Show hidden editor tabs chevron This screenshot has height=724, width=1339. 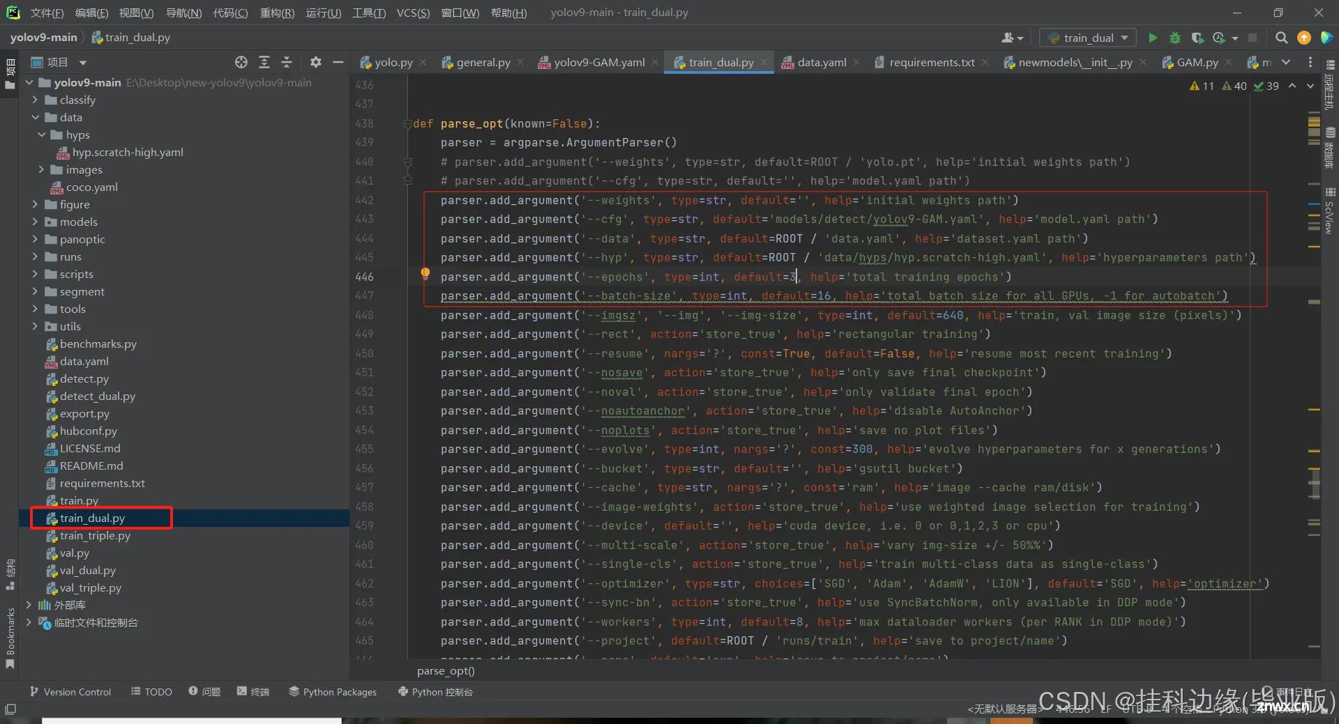click(x=1286, y=62)
